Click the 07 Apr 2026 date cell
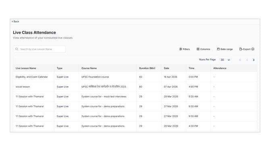This screenshot has width=270, height=151. tap(170, 87)
